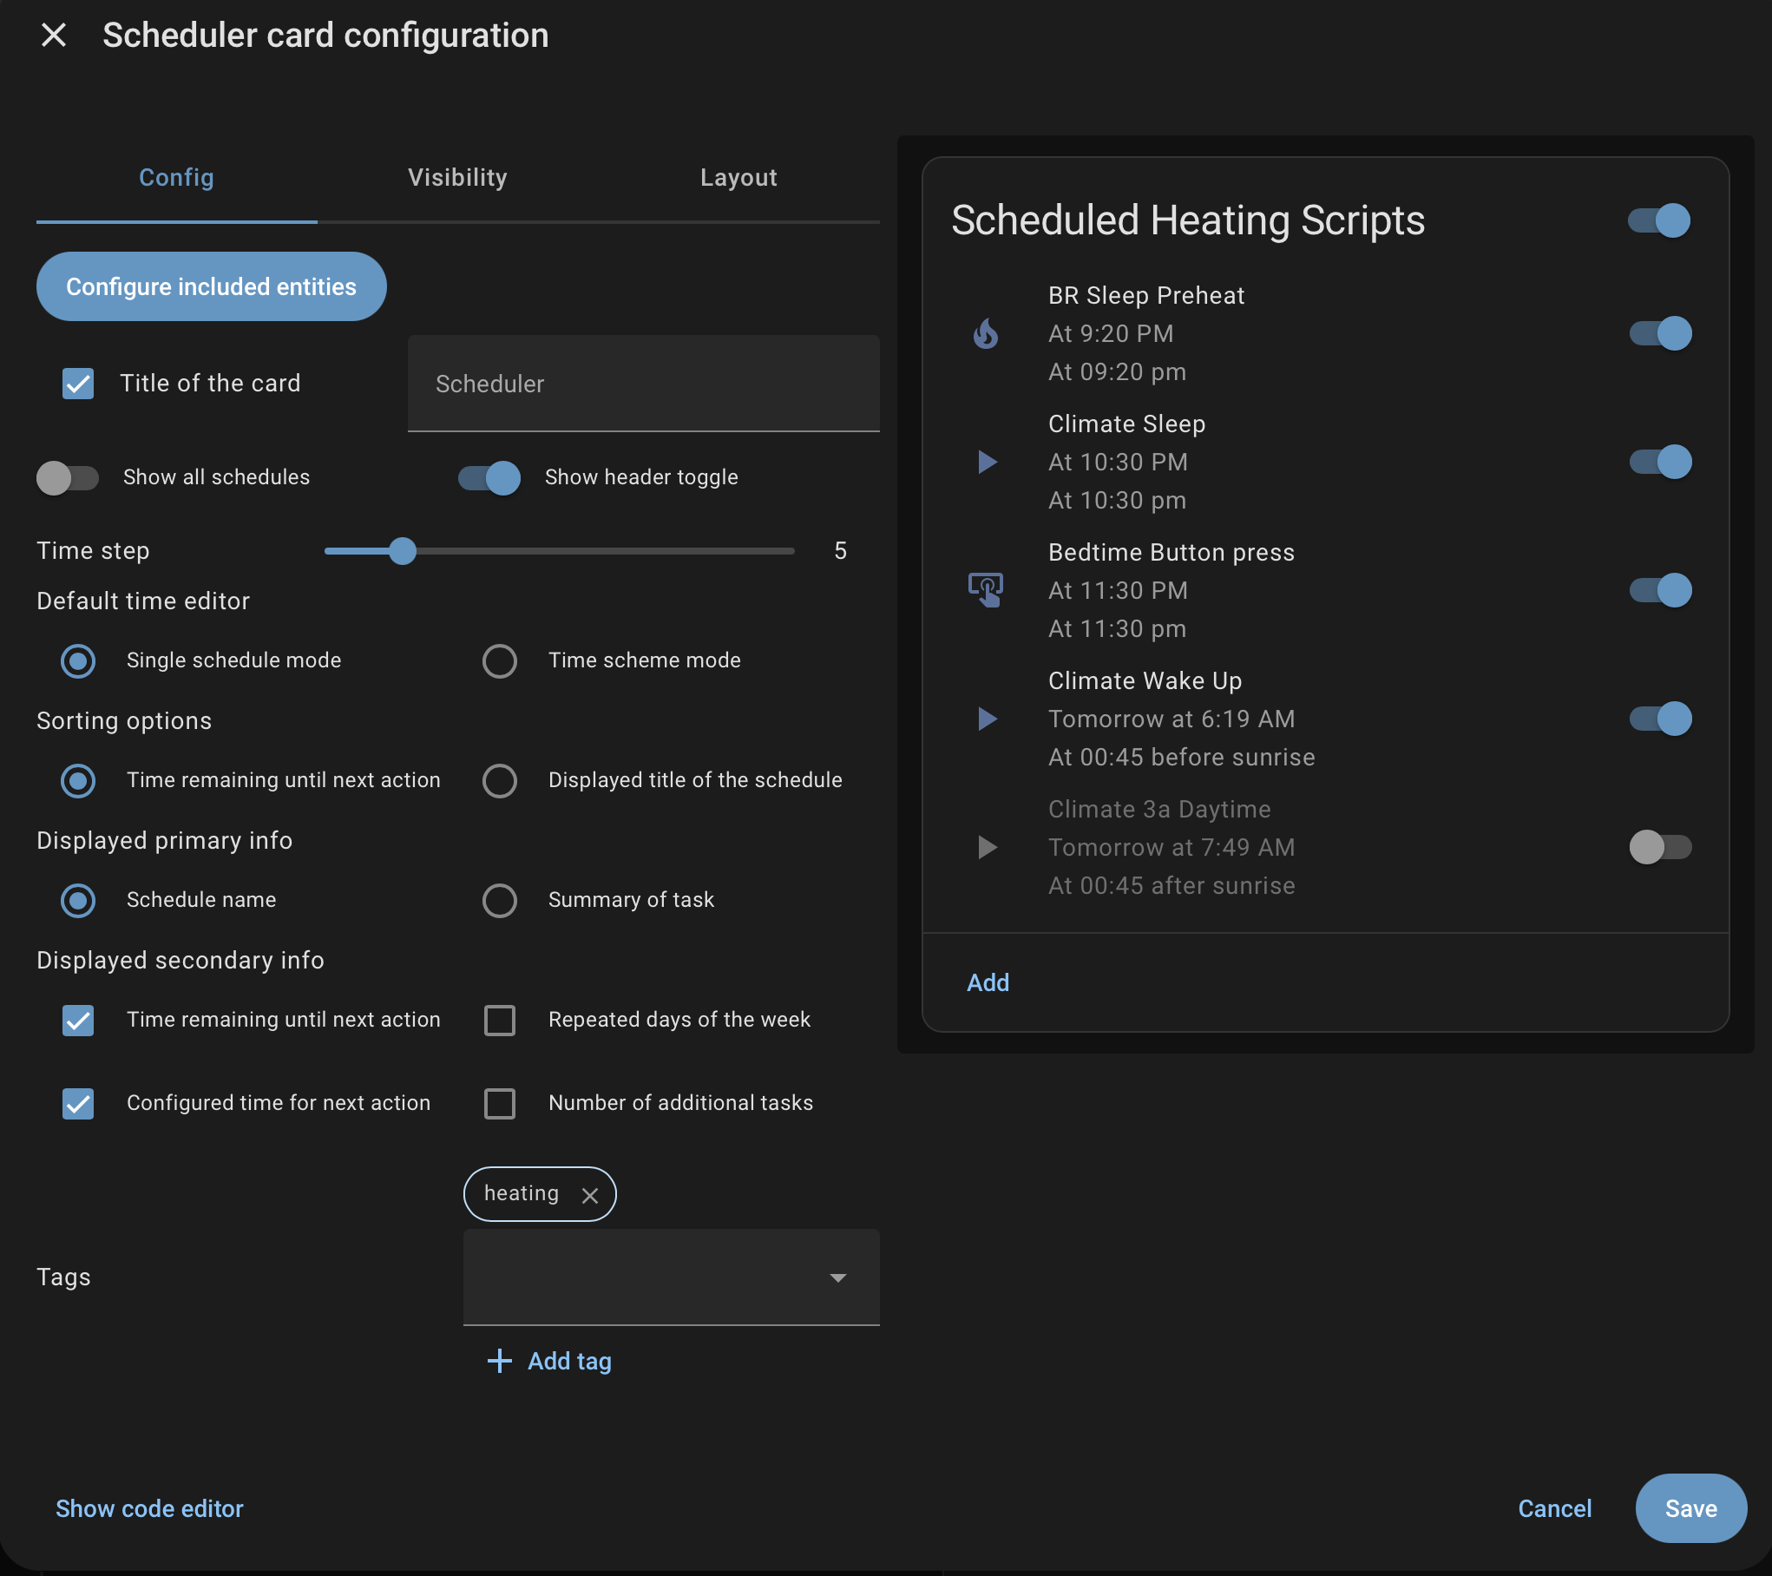
Task: Click the play icon beside Climate 3a Daytime
Action: (987, 847)
